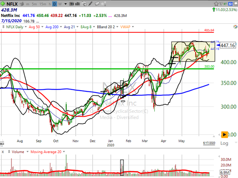This screenshot has width=238, height=178.
Task: Switch to Daily (D) timeframe
Action: 55,4
